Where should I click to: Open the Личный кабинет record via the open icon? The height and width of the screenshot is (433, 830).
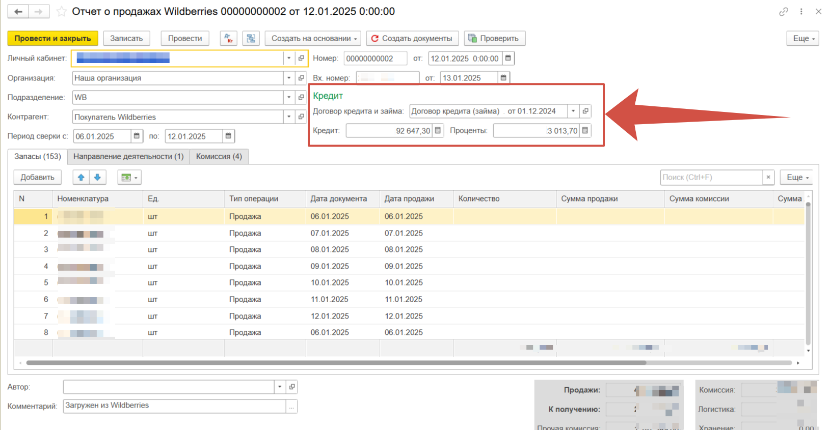[x=301, y=59]
